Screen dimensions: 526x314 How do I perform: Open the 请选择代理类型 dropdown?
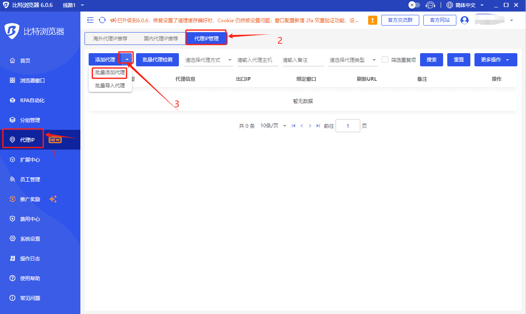pyautogui.click(x=353, y=60)
